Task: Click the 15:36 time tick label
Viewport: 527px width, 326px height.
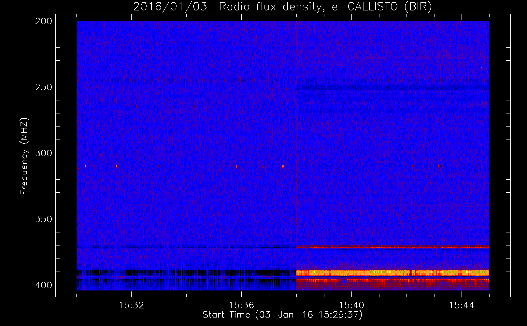Action: point(241,305)
